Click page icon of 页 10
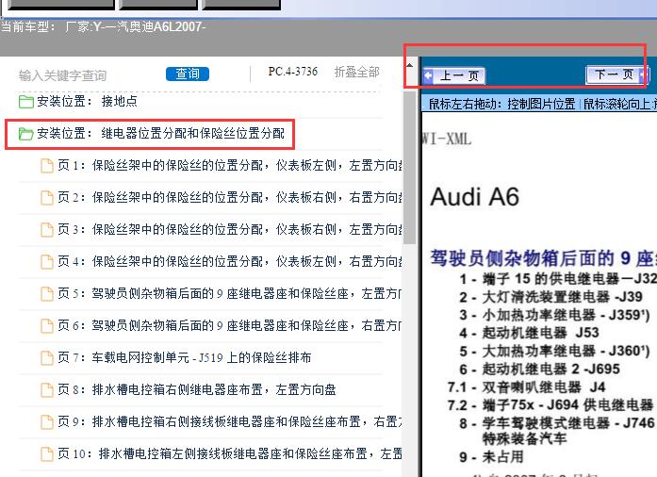Image resolution: width=657 pixels, height=477 pixels. 47,454
